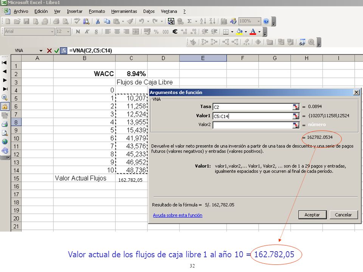Open the font color dropdown arrow
This screenshot has height=272, width=363.
pos(259,31)
